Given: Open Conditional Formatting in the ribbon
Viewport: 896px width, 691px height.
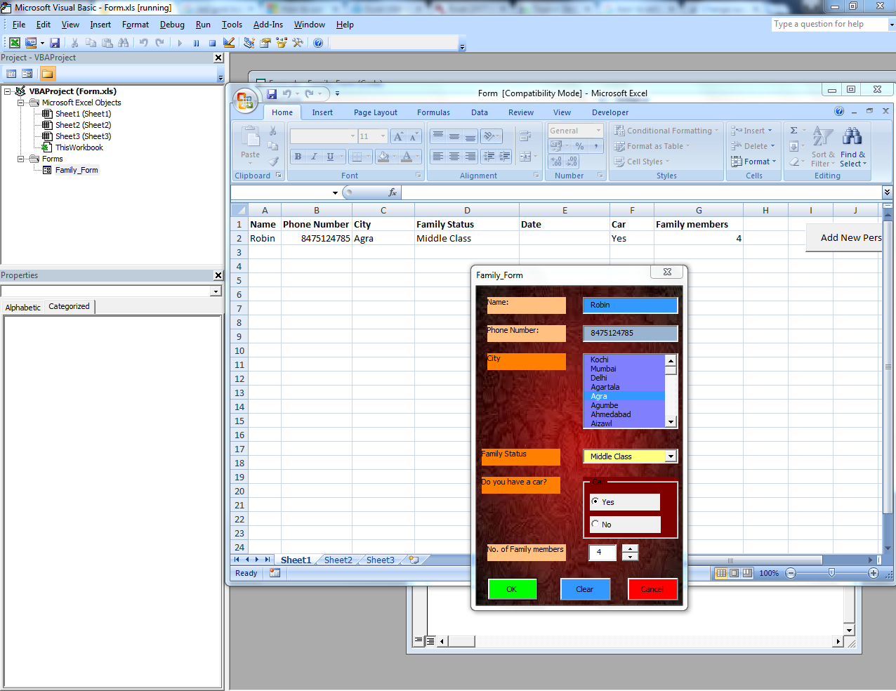Looking at the screenshot, I should click(x=666, y=130).
